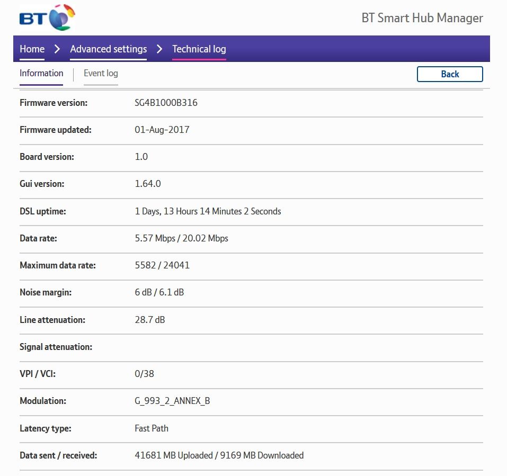Click the BT Smart Hub Manager title
The image size is (507, 476).
pos(422,18)
